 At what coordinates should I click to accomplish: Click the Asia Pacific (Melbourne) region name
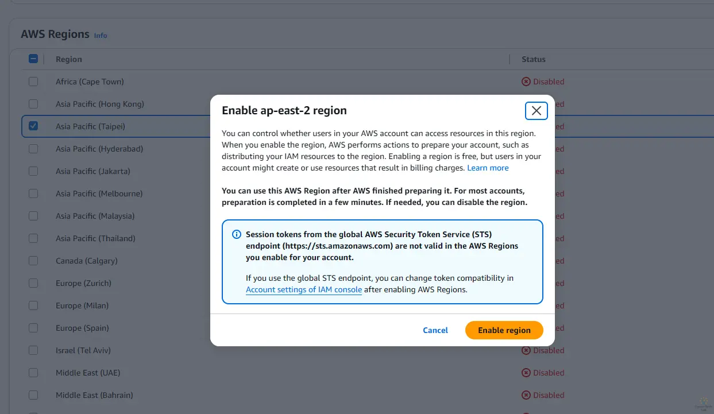coord(99,194)
